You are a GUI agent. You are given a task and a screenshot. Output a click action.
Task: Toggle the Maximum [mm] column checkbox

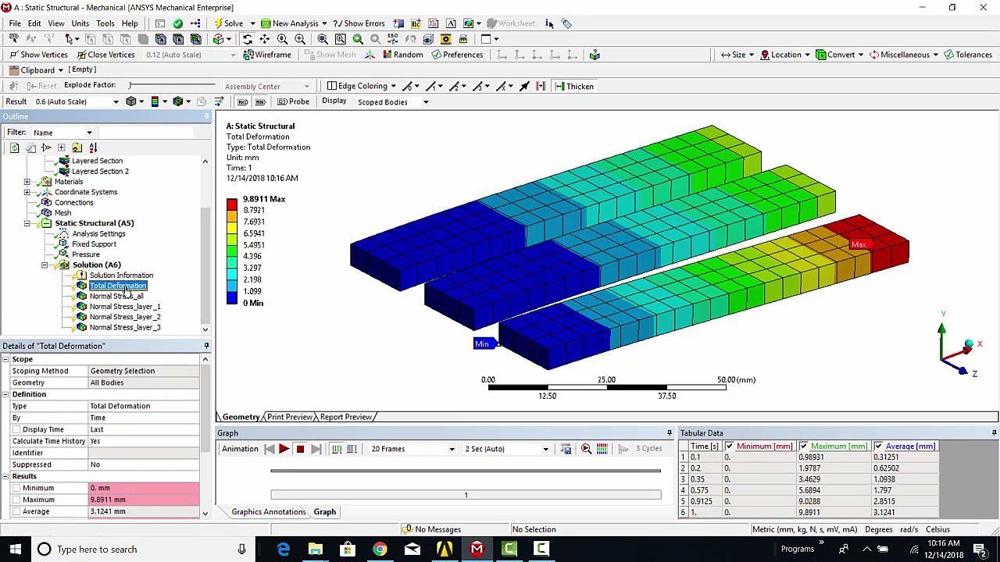(803, 446)
